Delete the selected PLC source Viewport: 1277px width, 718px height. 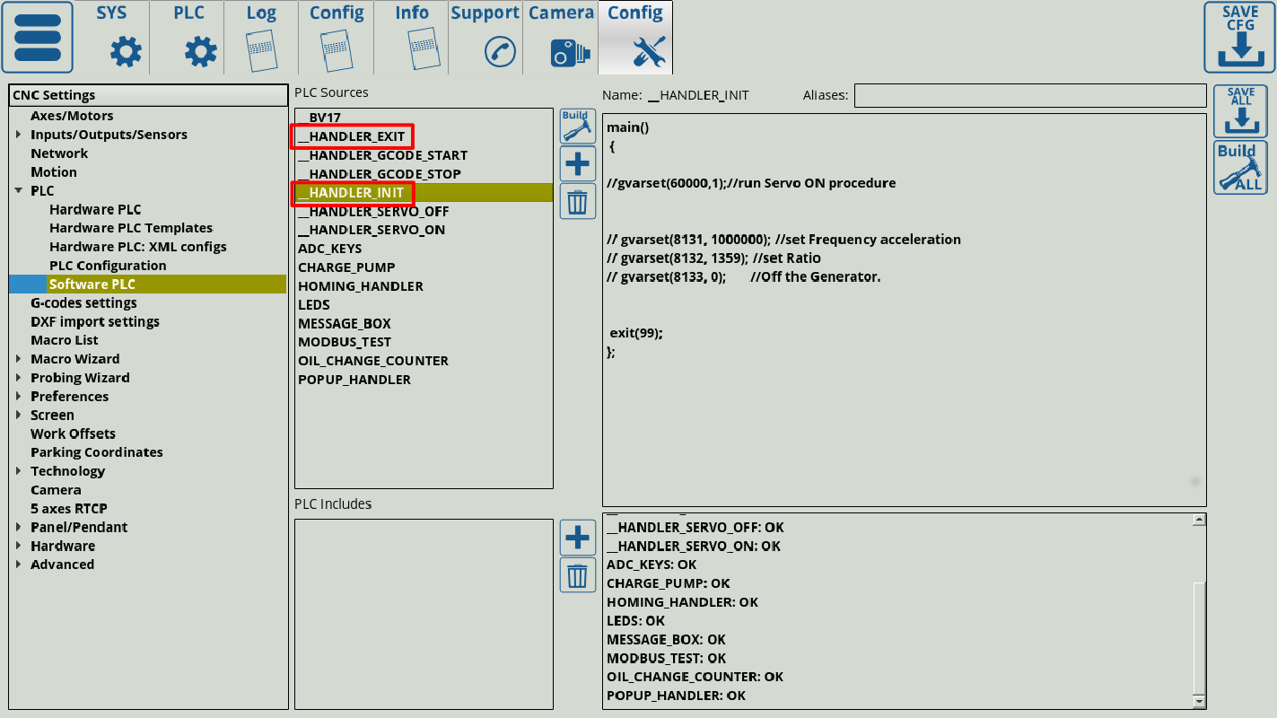tap(577, 201)
